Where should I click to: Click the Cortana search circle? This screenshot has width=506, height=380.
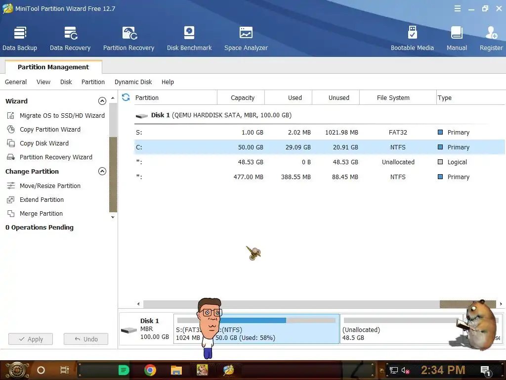(41, 370)
